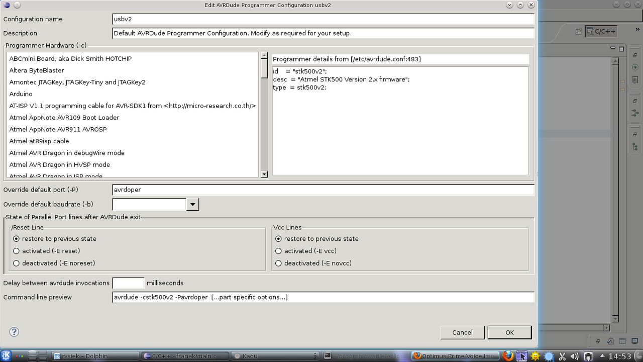This screenshot has height=362, width=643.
Task: Open device notifier tray icon
Action: (588, 356)
